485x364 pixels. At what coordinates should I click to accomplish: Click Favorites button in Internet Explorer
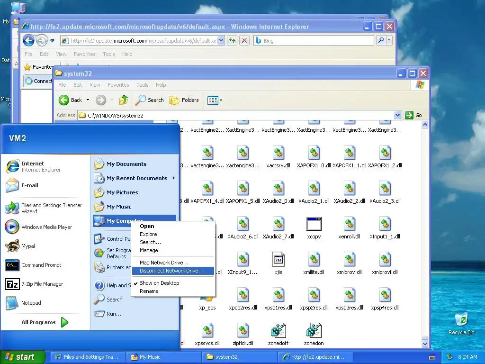[x=38, y=67]
